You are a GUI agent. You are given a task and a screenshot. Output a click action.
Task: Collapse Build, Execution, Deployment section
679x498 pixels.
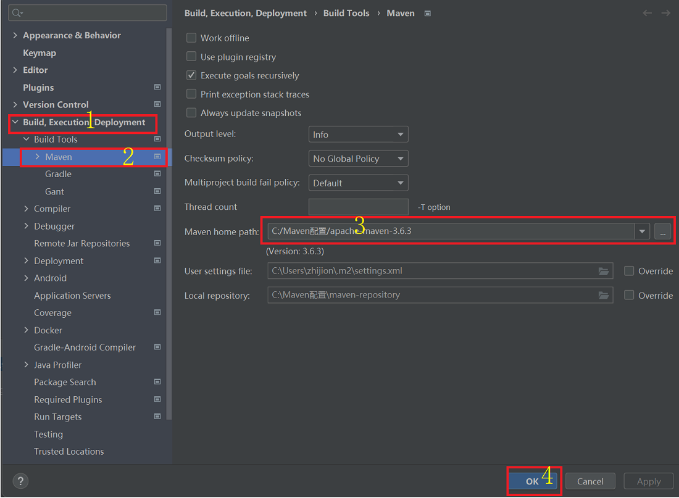click(x=15, y=122)
